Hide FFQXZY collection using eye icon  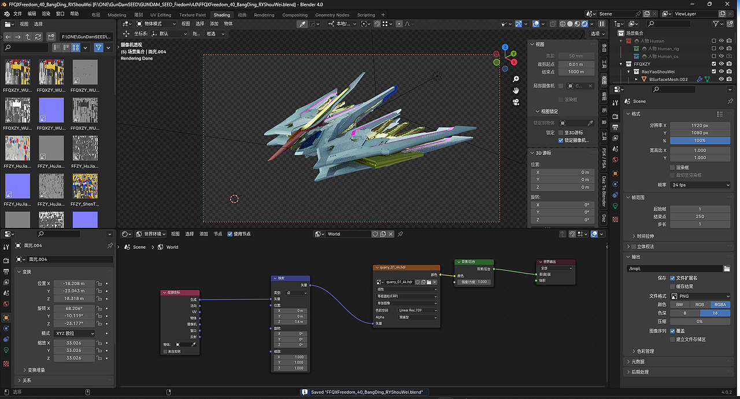click(721, 64)
